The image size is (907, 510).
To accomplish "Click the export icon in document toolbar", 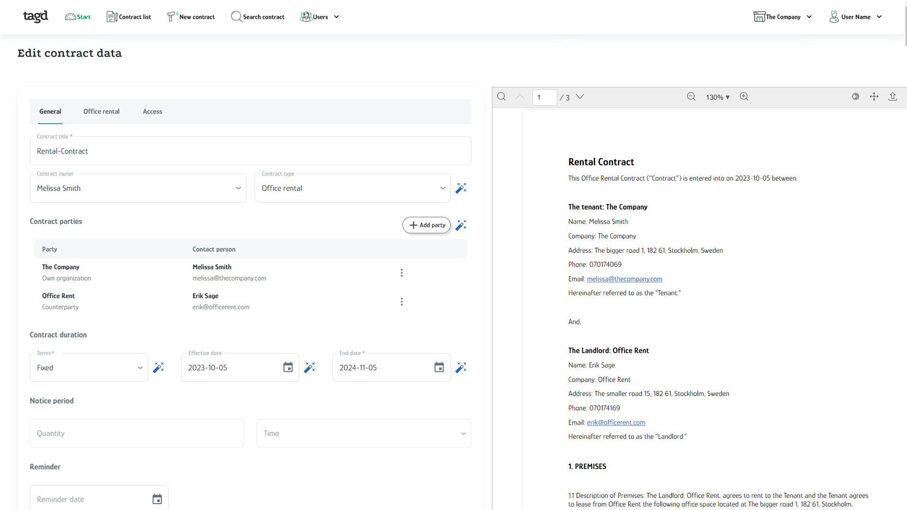I will 892,97.
